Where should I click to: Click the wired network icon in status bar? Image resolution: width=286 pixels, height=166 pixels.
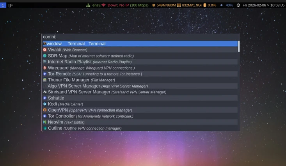88,5
